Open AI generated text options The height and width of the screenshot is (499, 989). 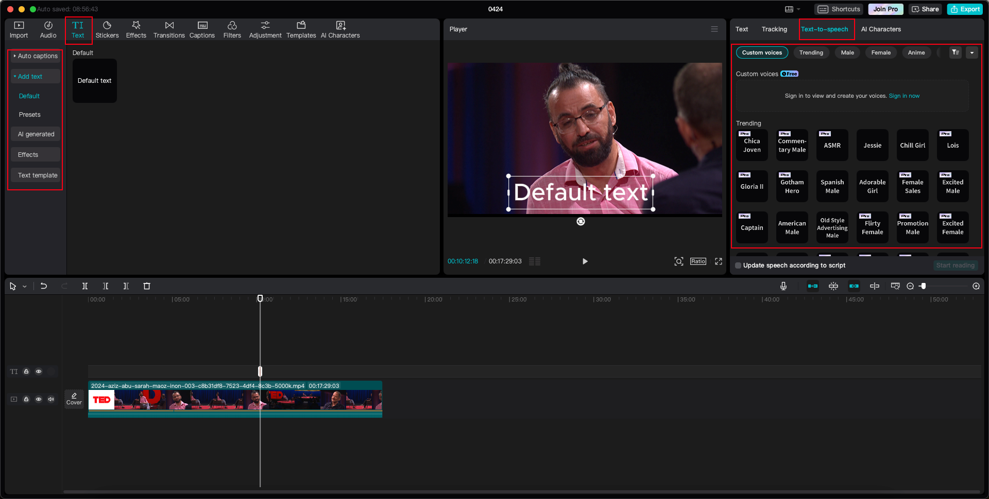tap(36, 134)
